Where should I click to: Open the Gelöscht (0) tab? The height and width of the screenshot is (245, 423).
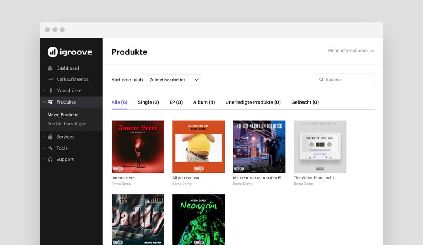pos(305,102)
